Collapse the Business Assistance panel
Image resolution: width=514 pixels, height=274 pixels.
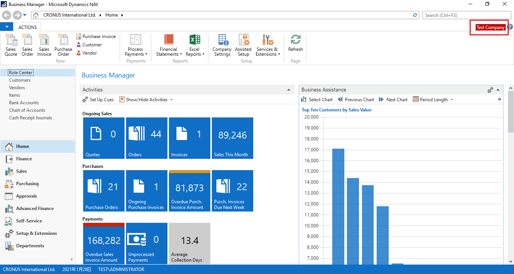click(498, 90)
